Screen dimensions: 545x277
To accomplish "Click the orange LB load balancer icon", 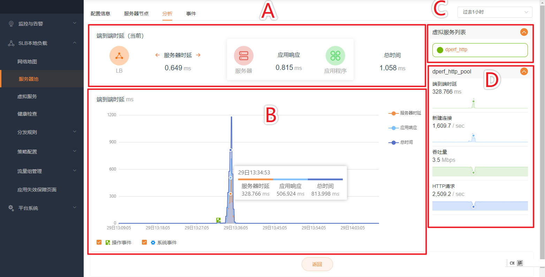I will 119,56.
